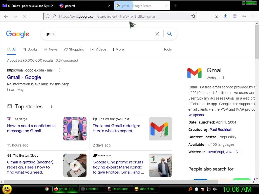Open the Gmail - Google result link
This screenshot has height=194, width=259.
pos(24,77)
